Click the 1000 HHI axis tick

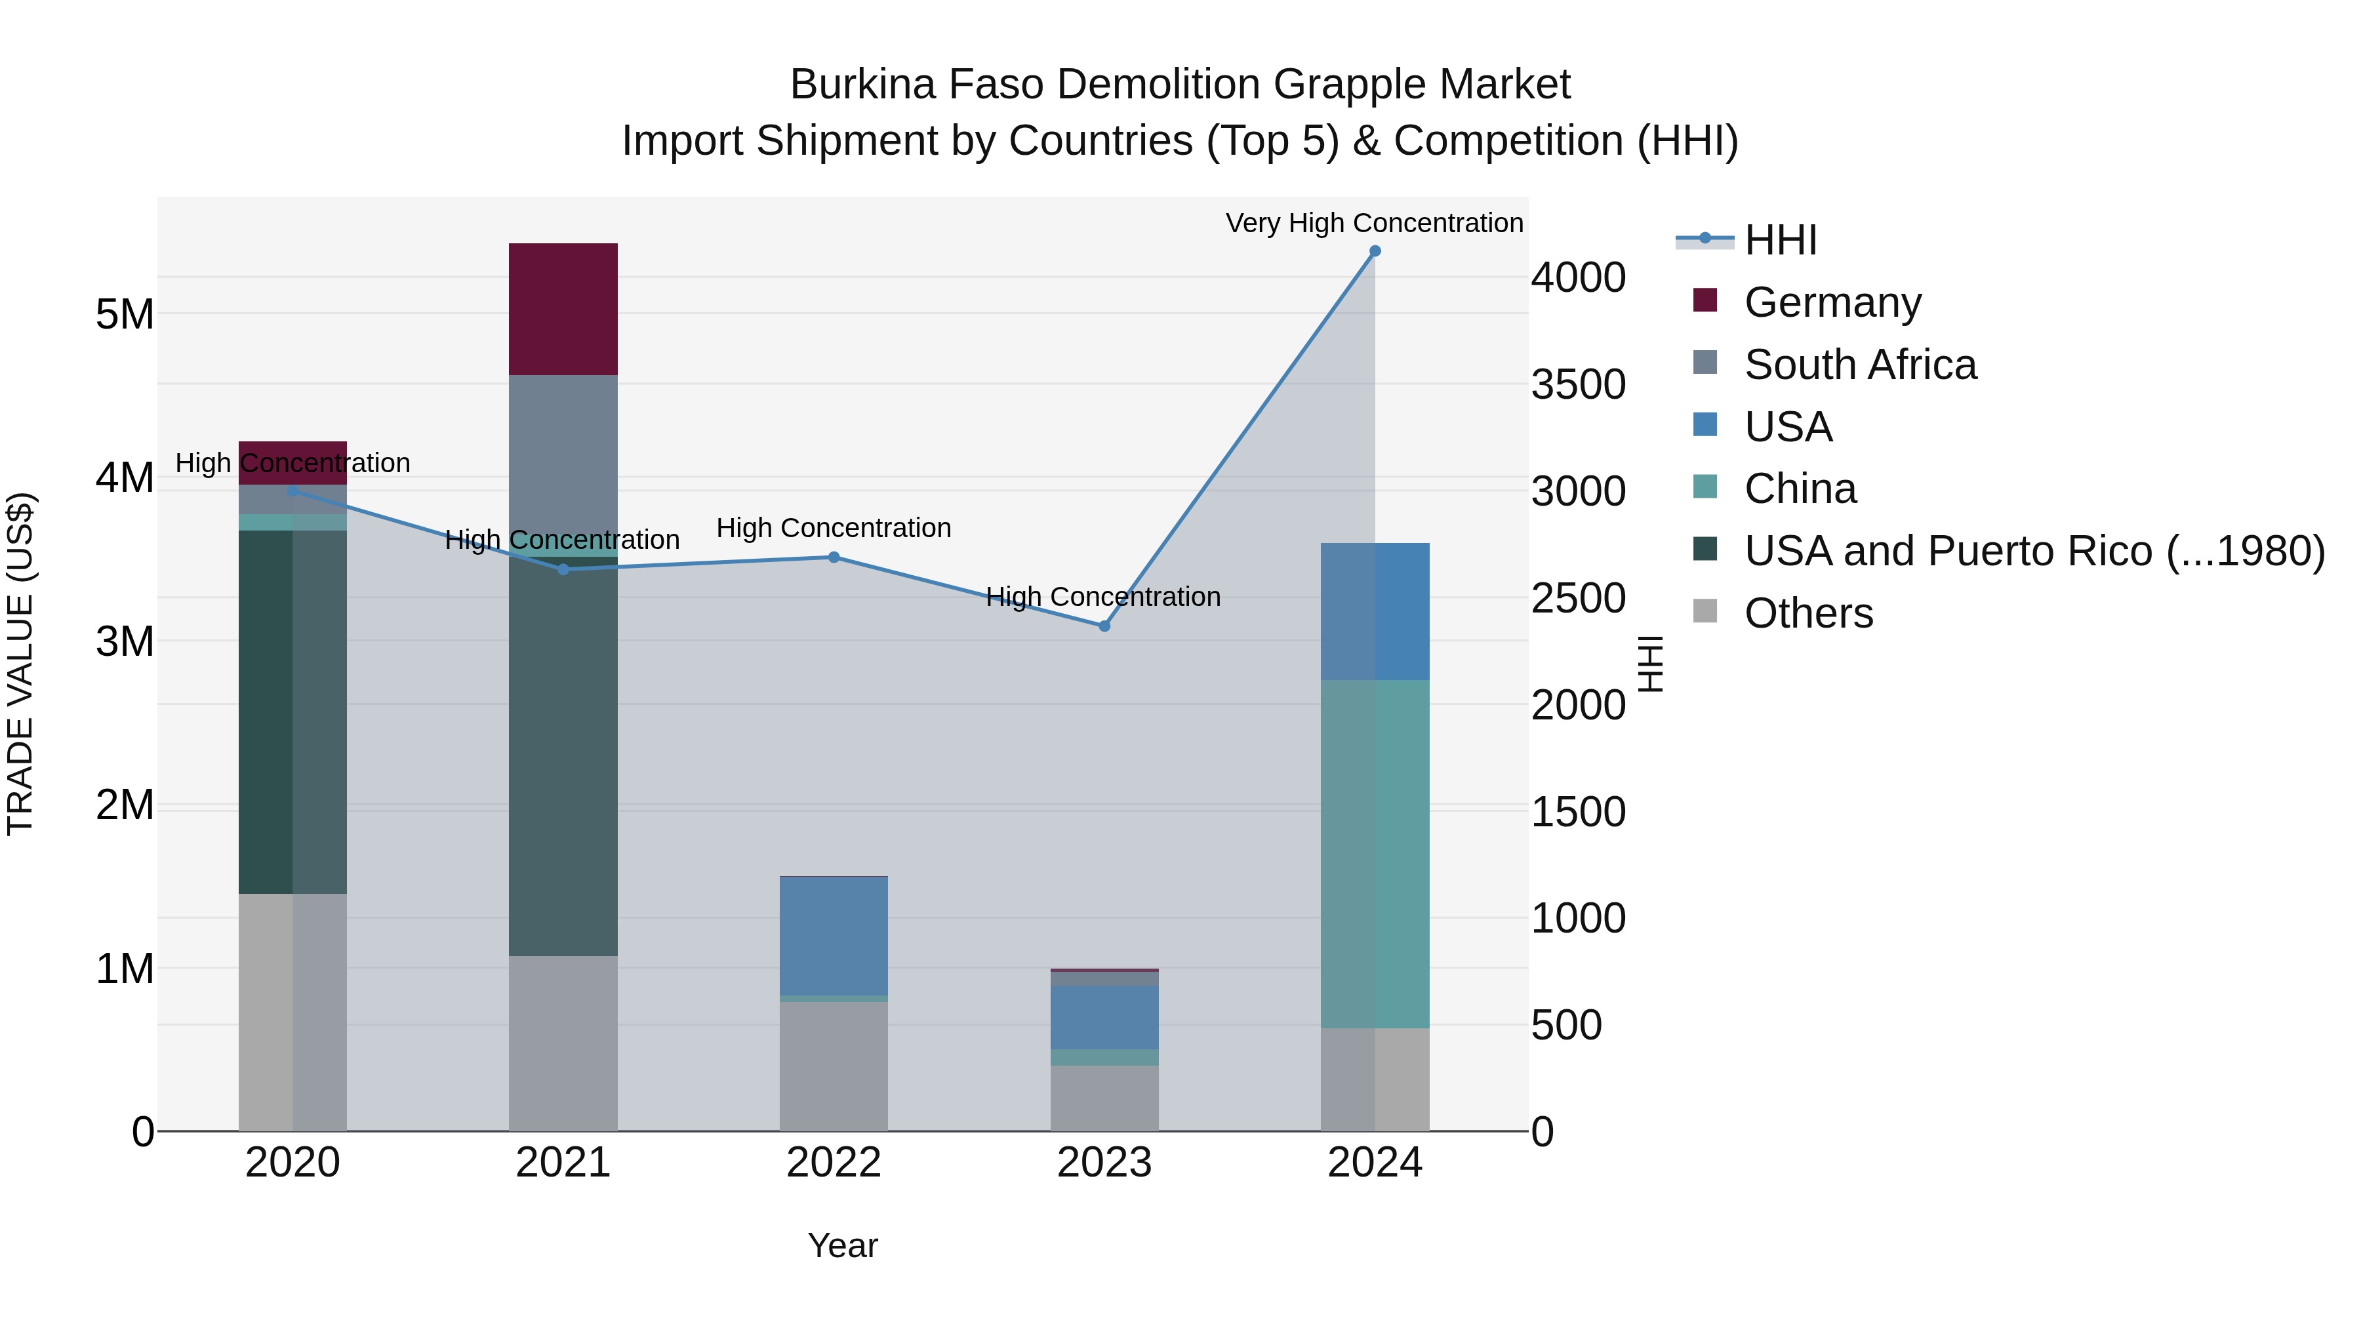pos(1579,918)
